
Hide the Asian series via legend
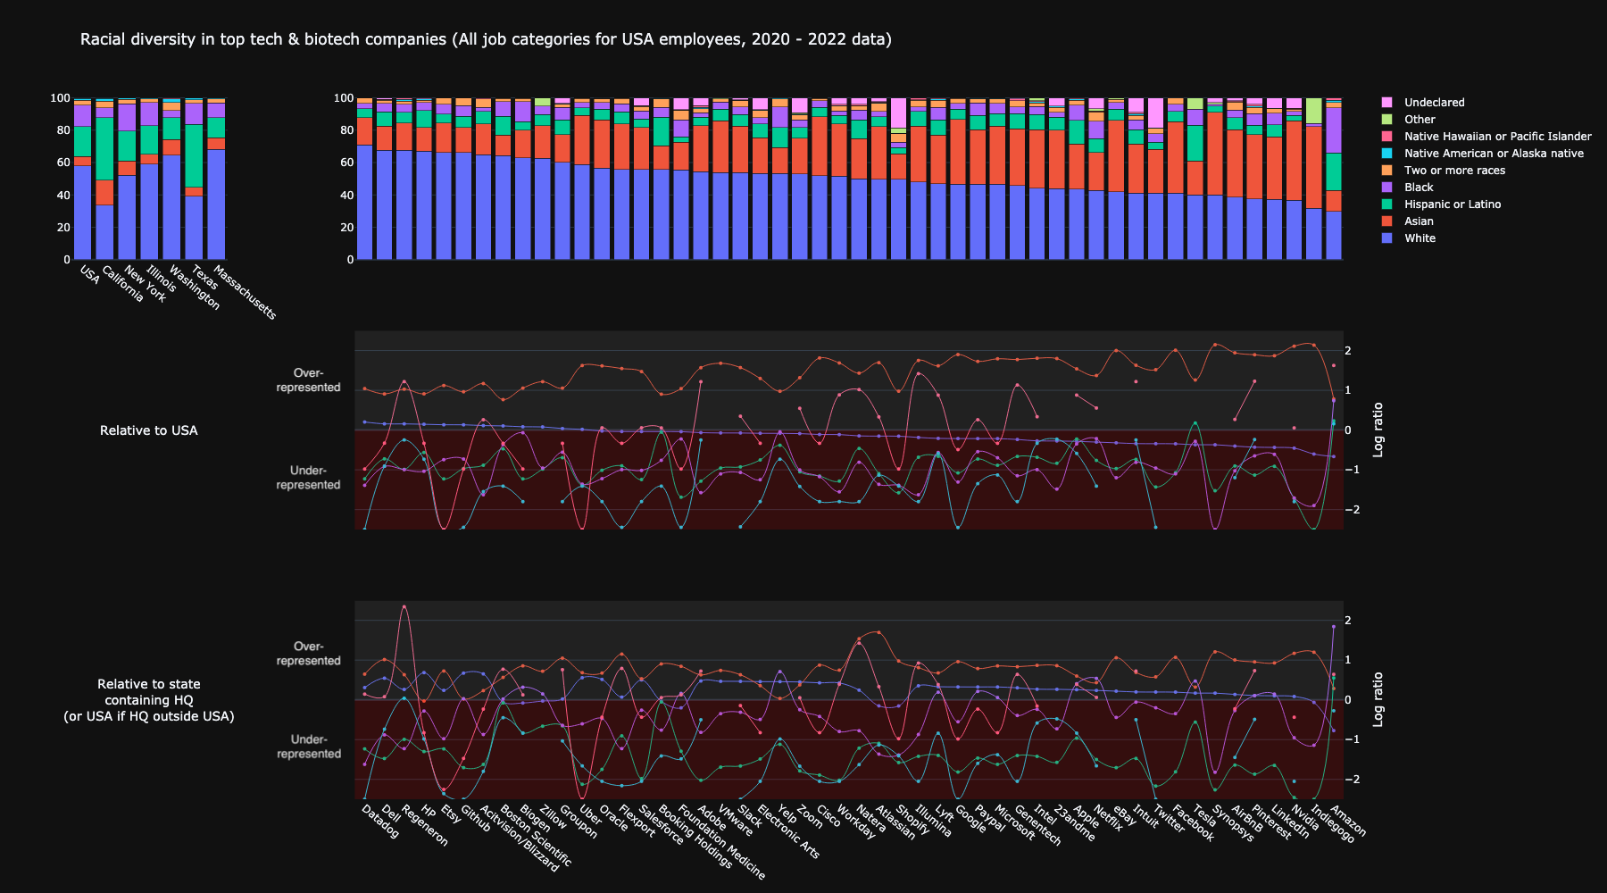1418,221
